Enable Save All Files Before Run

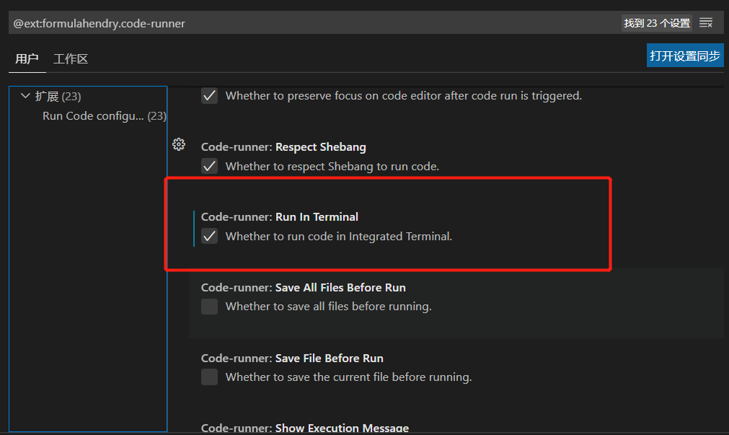pos(209,307)
